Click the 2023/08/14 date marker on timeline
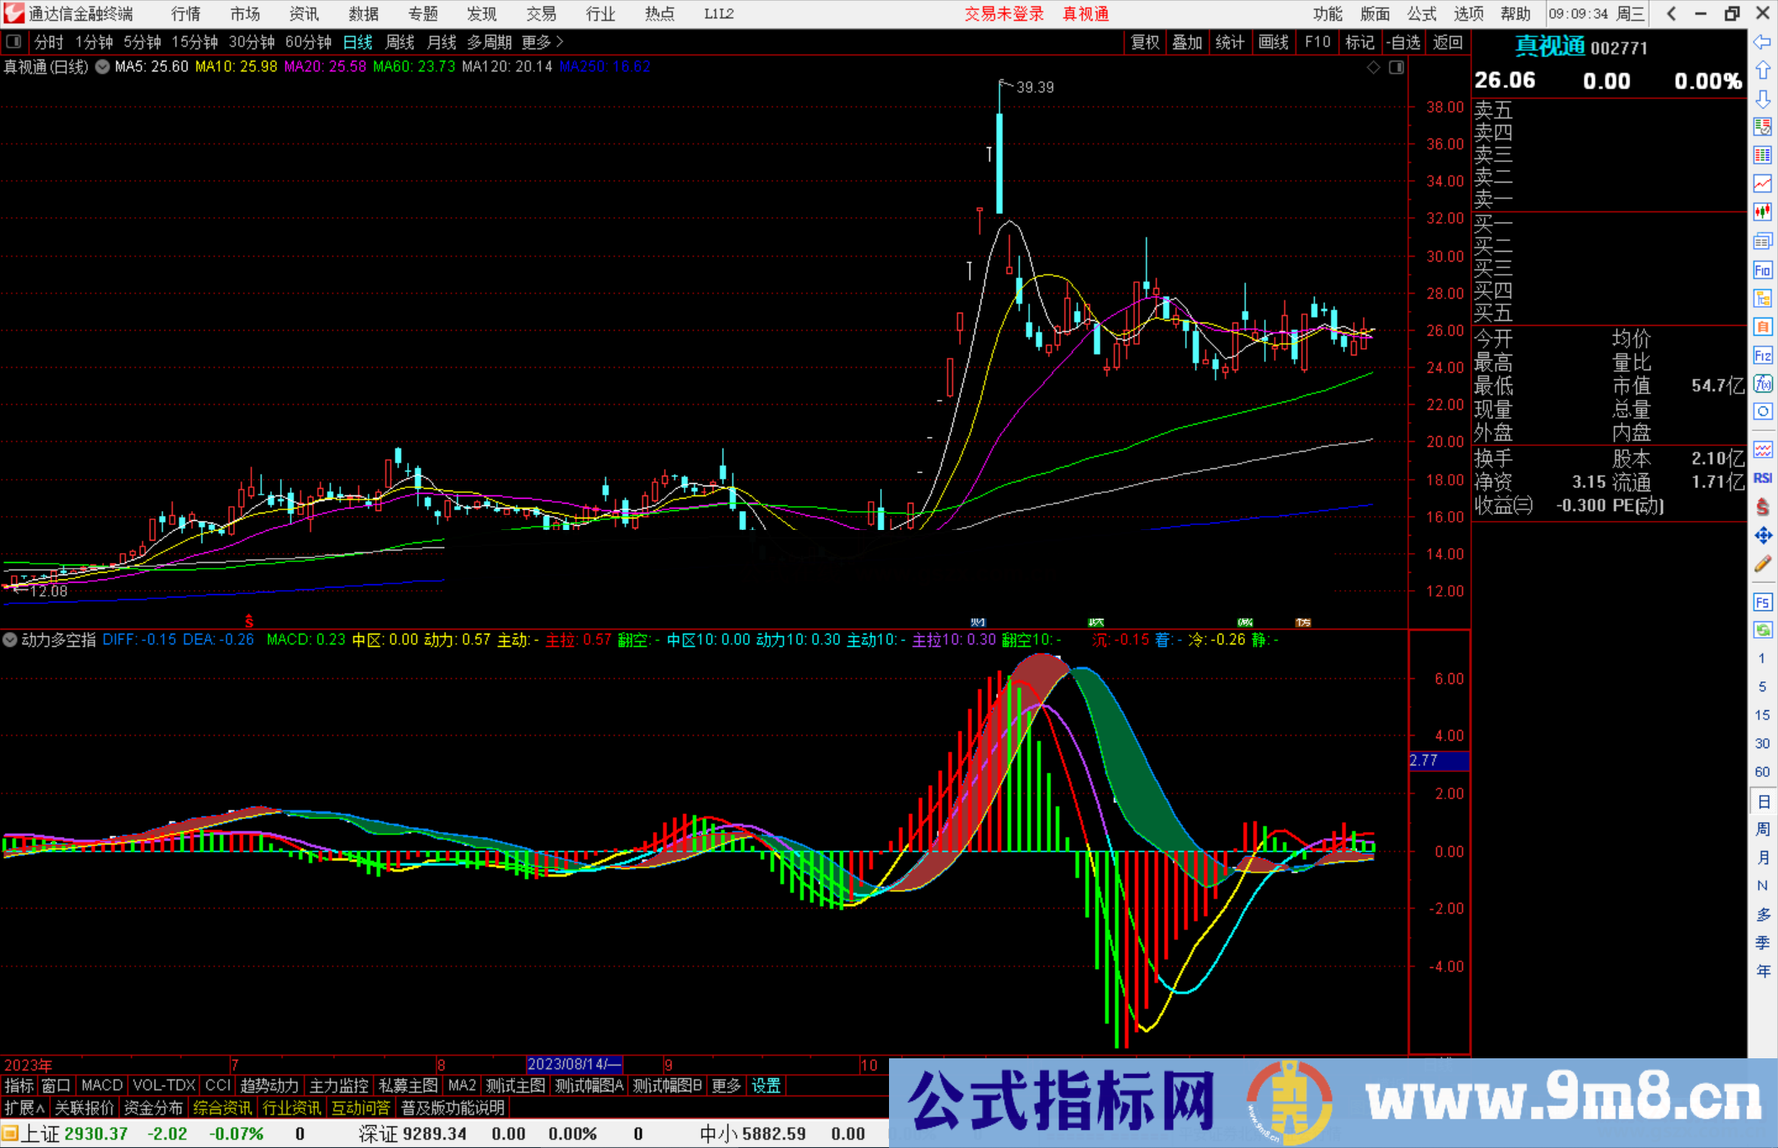This screenshot has height=1148, width=1778. 573,1065
